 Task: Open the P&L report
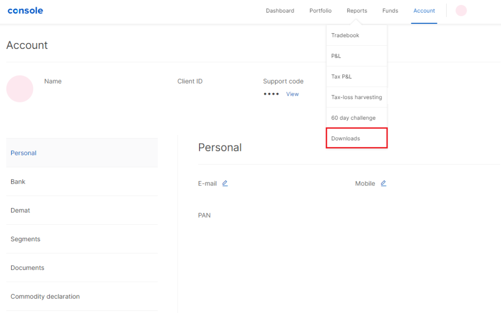coord(336,56)
